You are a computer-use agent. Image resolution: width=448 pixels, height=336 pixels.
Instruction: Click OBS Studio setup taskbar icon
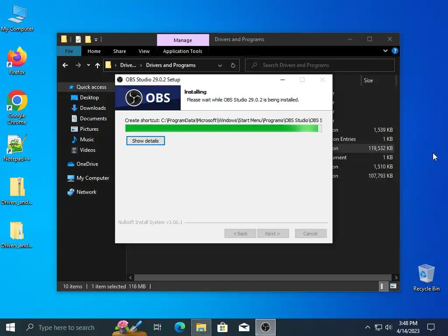pos(266,327)
